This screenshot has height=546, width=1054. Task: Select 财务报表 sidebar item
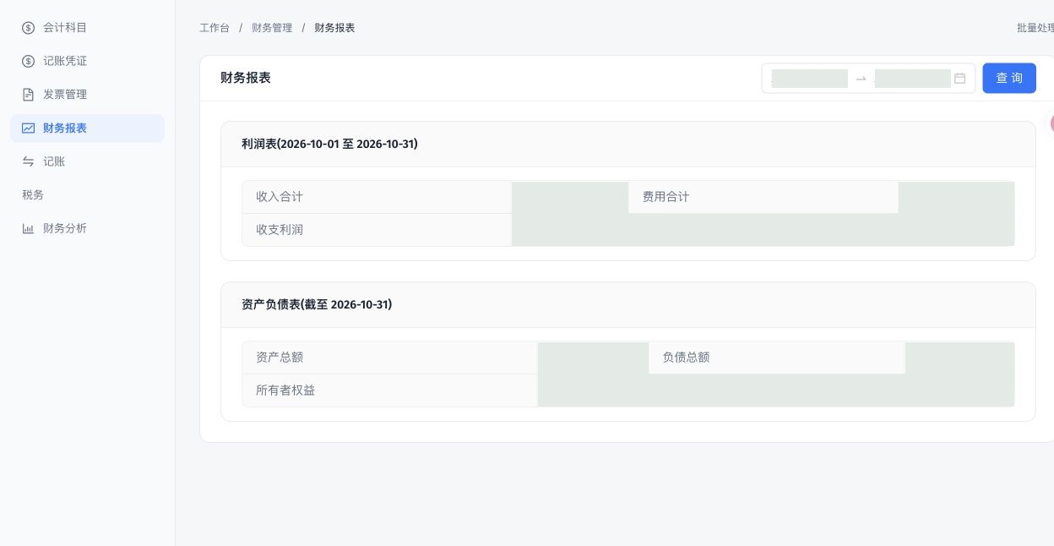point(88,128)
